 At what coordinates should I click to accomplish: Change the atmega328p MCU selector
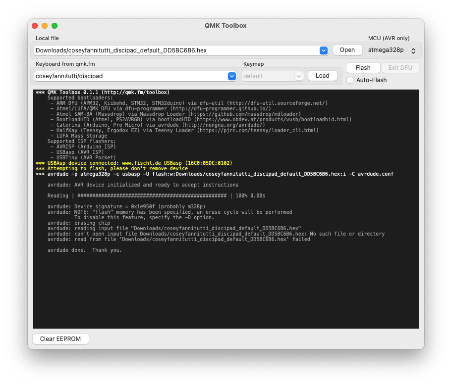point(392,50)
